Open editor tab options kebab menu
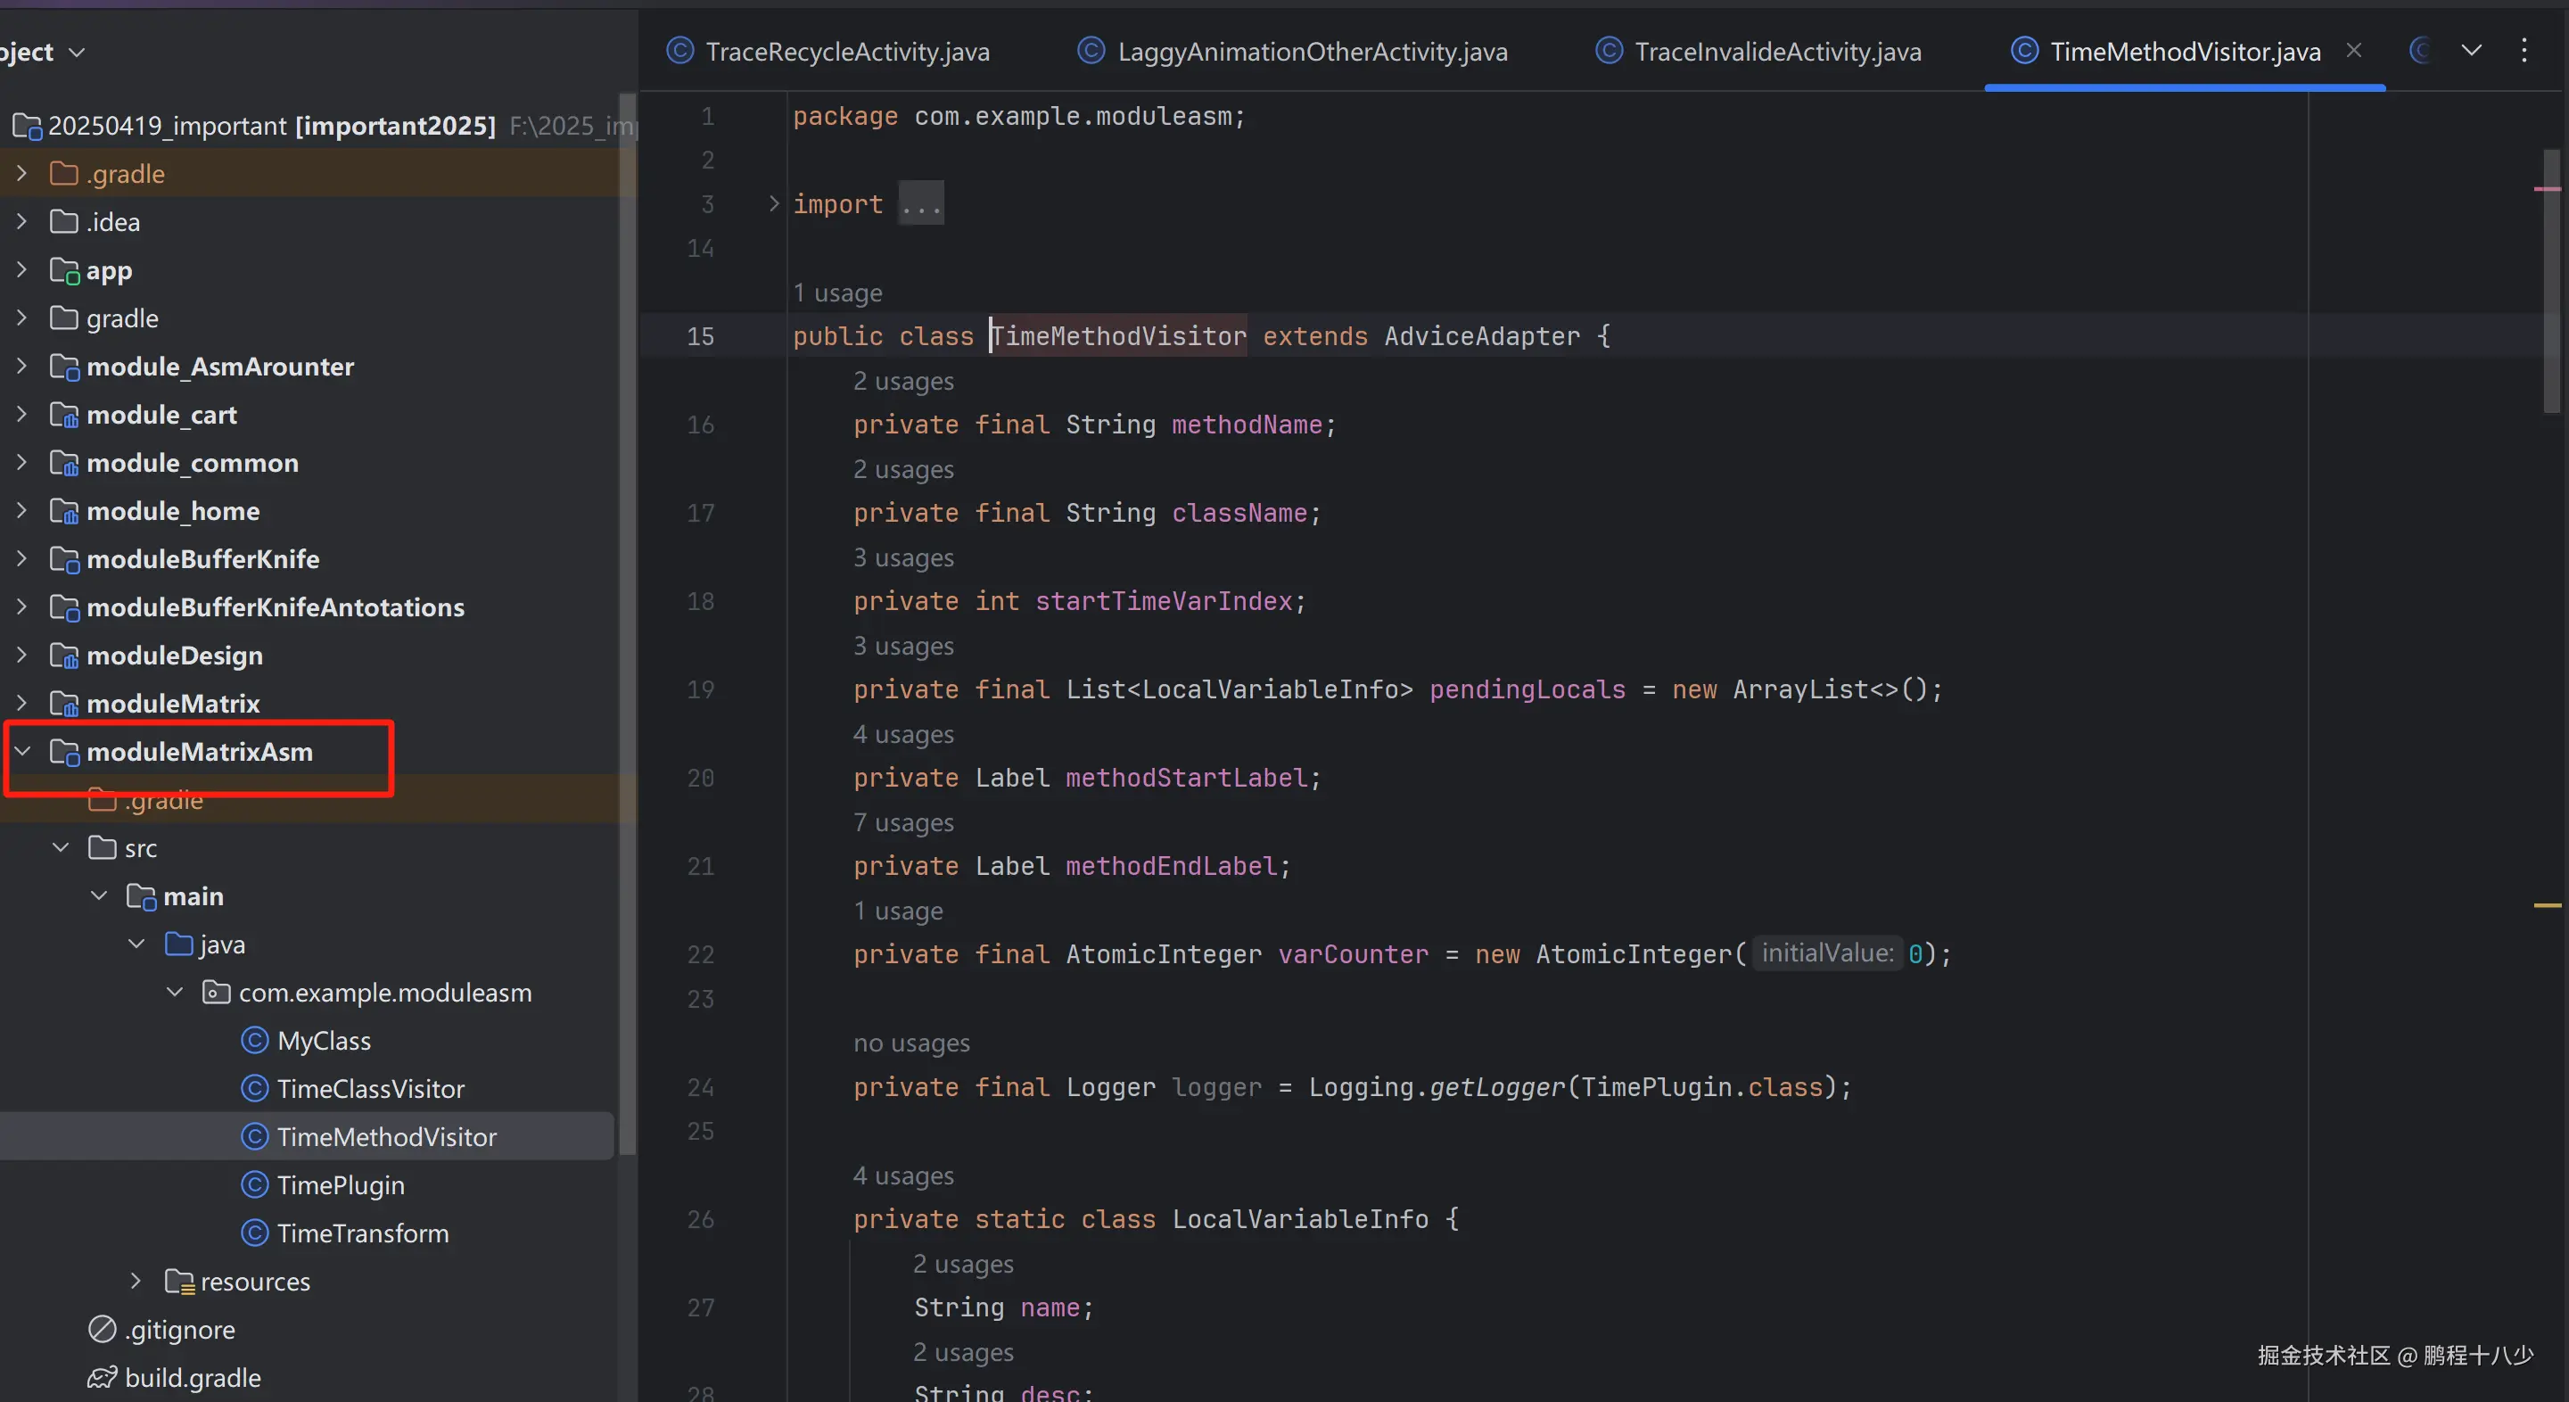 pyautogui.click(x=2524, y=51)
